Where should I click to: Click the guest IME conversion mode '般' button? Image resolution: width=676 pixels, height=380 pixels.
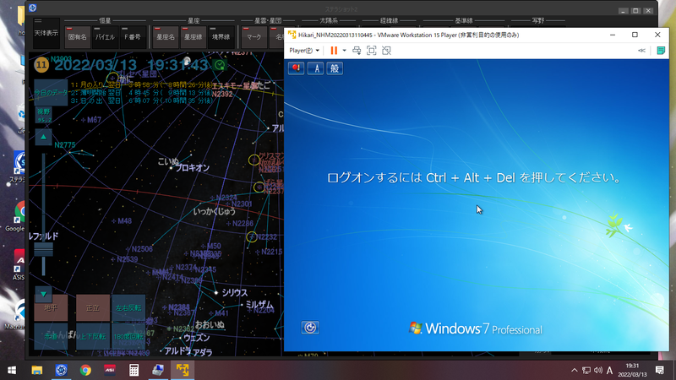coord(335,68)
